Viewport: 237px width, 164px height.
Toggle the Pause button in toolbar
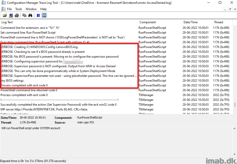coord(38,15)
